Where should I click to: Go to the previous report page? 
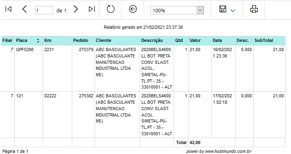[24, 9]
